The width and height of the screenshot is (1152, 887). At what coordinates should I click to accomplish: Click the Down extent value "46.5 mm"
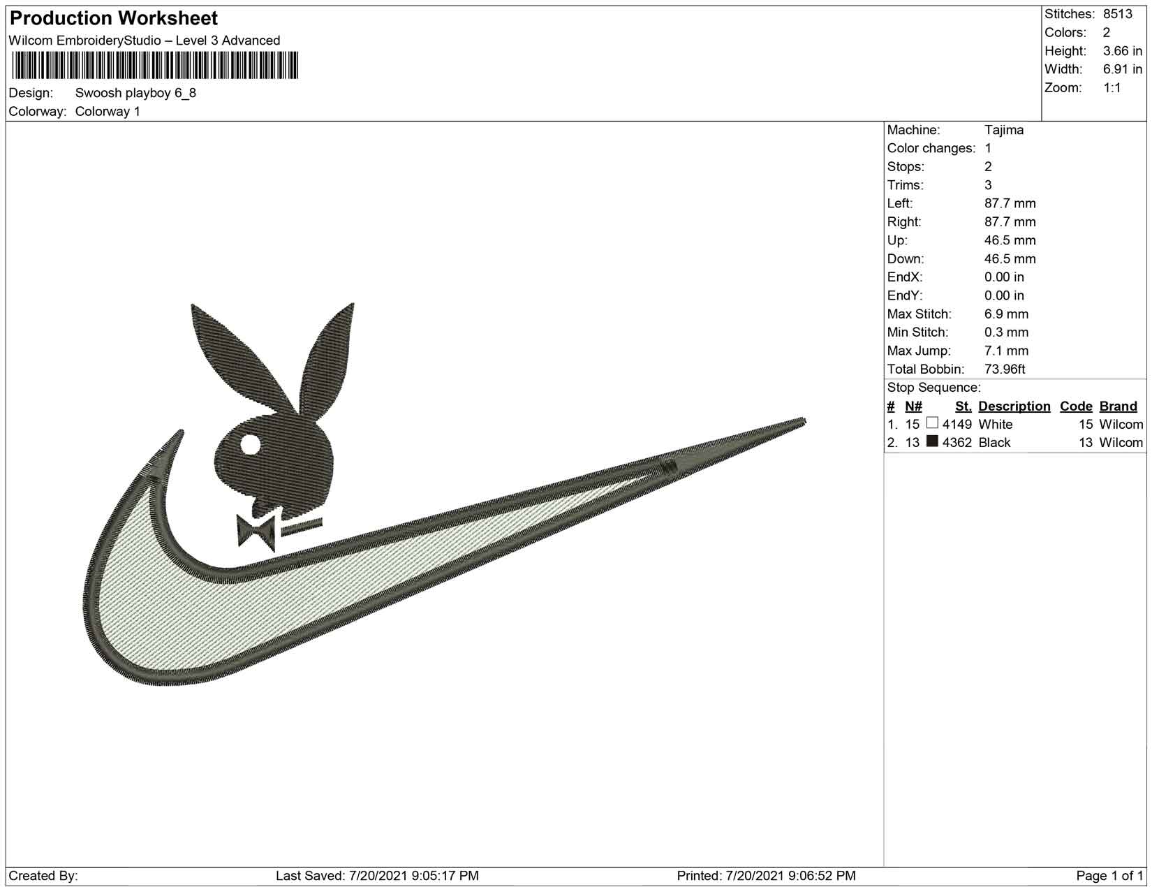[x=1010, y=258]
